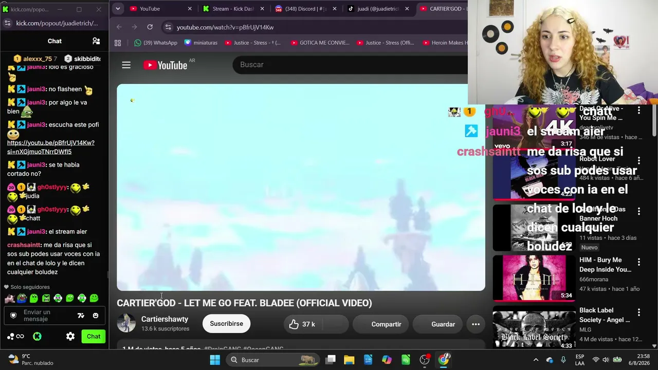Viewport: 658px width, 370px height.
Task: Expand the Chrome tab search dropdown
Action: [118, 9]
